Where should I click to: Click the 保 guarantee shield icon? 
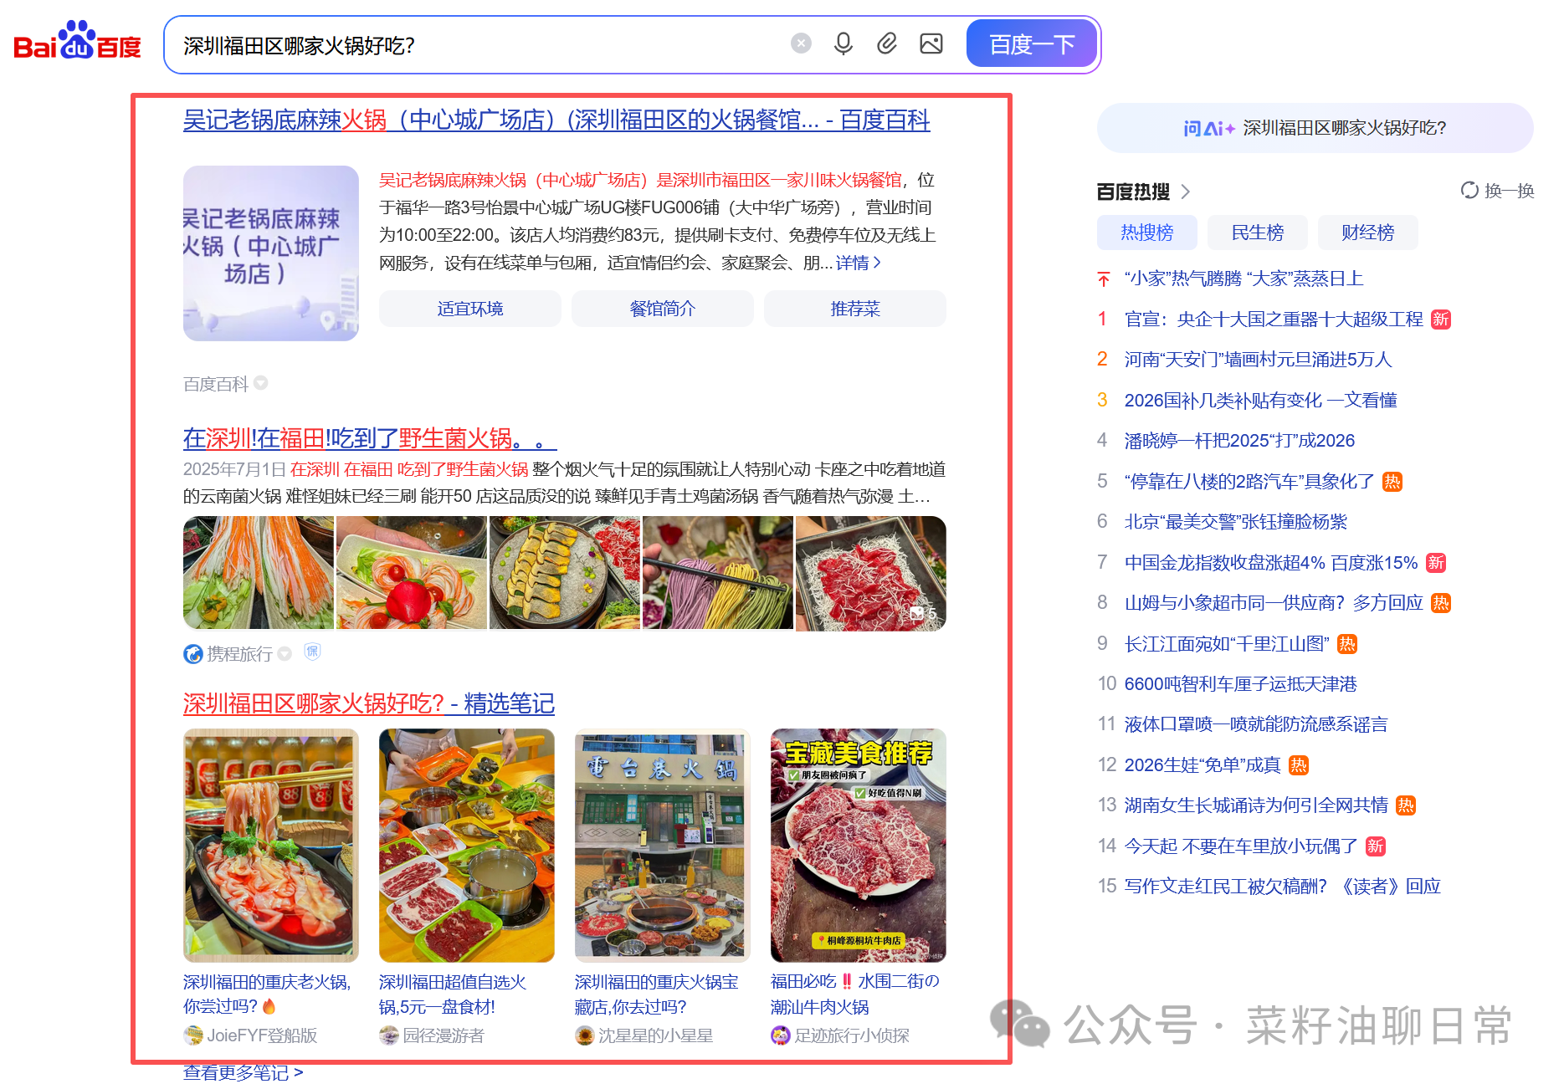[x=312, y=651]
